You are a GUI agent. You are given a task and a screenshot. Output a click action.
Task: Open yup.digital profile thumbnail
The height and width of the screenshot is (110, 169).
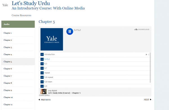[44, 91]
